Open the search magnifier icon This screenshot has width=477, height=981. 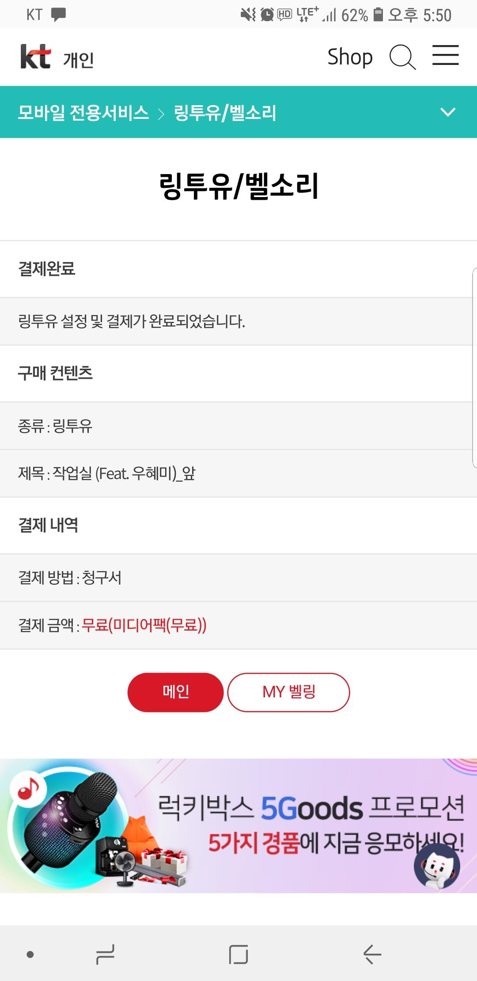click(402, 57)
